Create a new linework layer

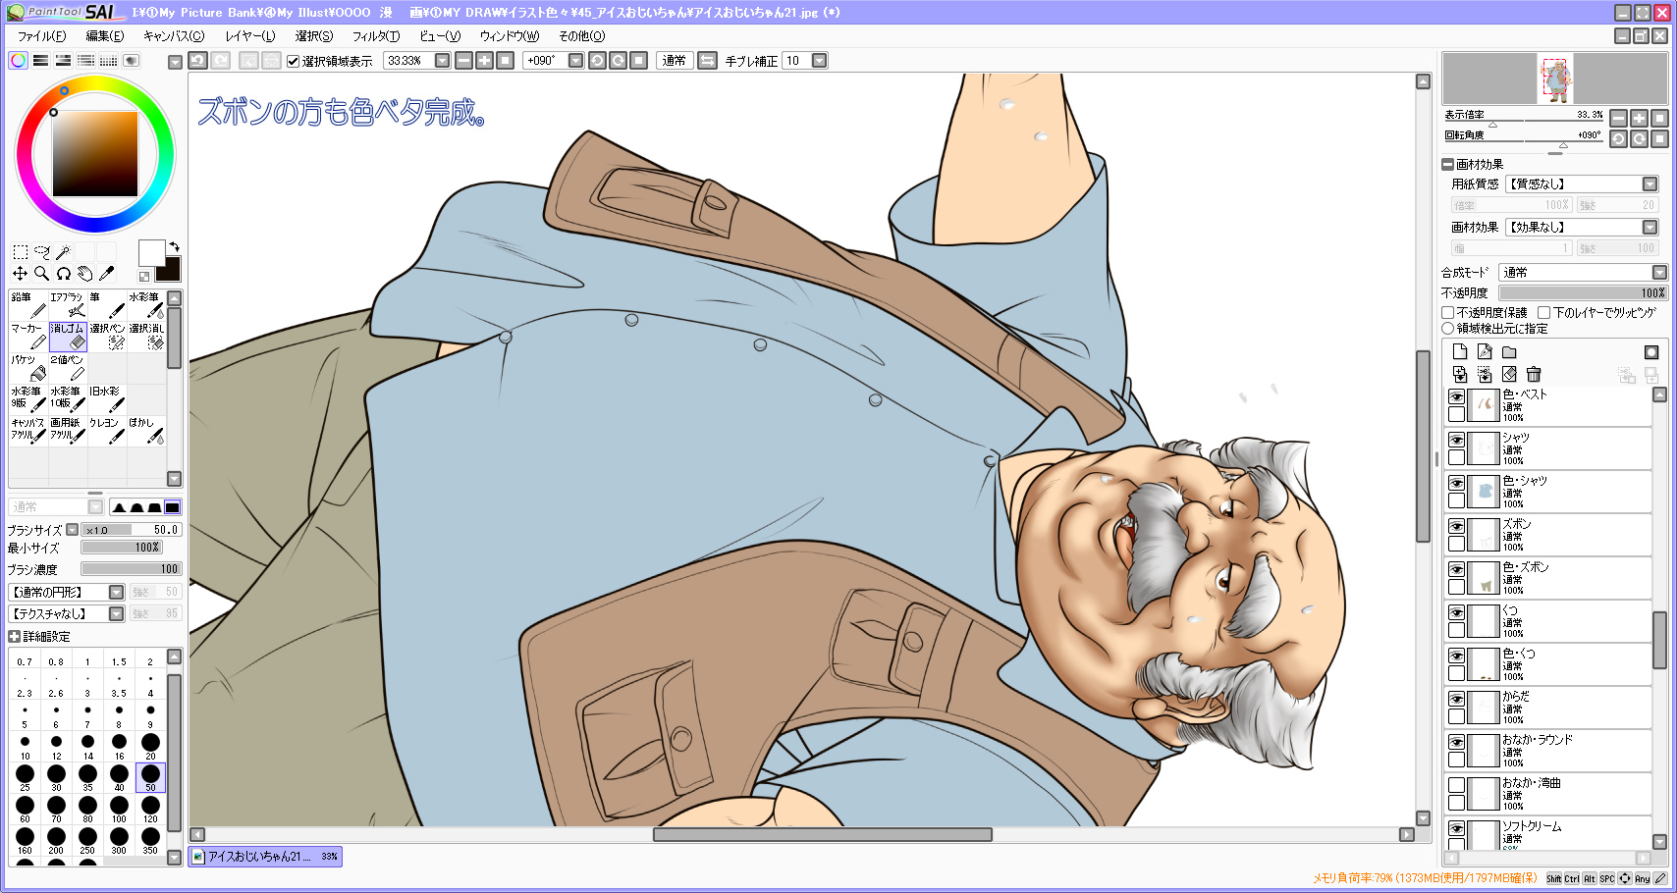[x=1485, y=352]
